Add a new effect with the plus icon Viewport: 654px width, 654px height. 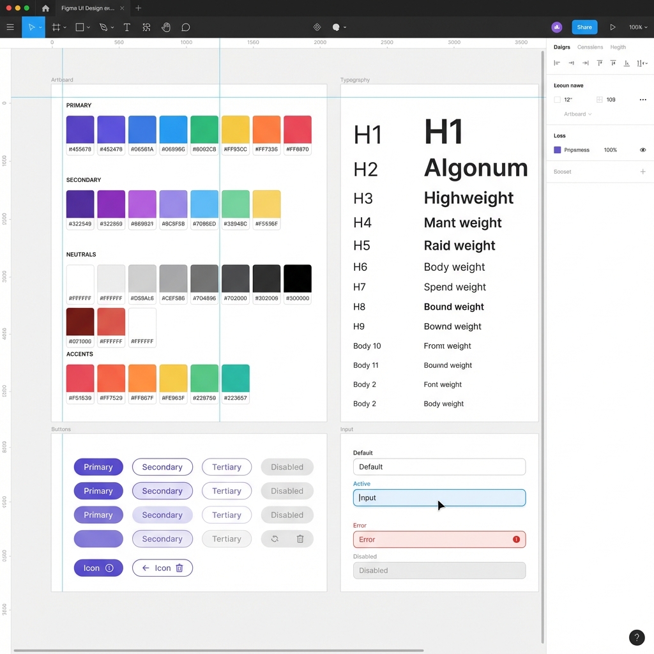pos(643,172)
